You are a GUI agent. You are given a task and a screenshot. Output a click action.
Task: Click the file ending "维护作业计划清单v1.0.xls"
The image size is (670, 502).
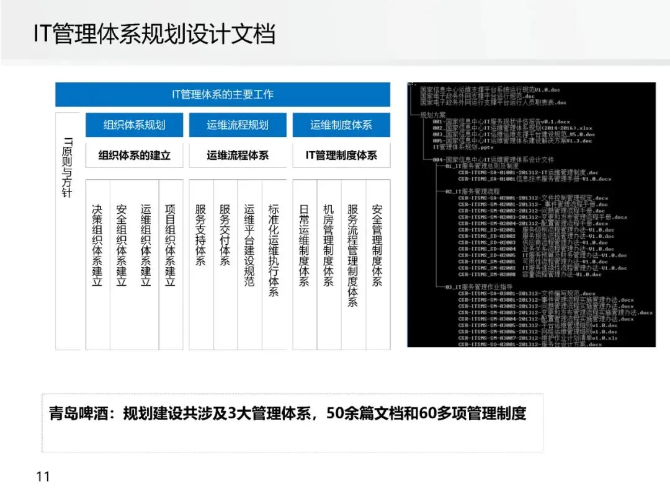point(537,338)
